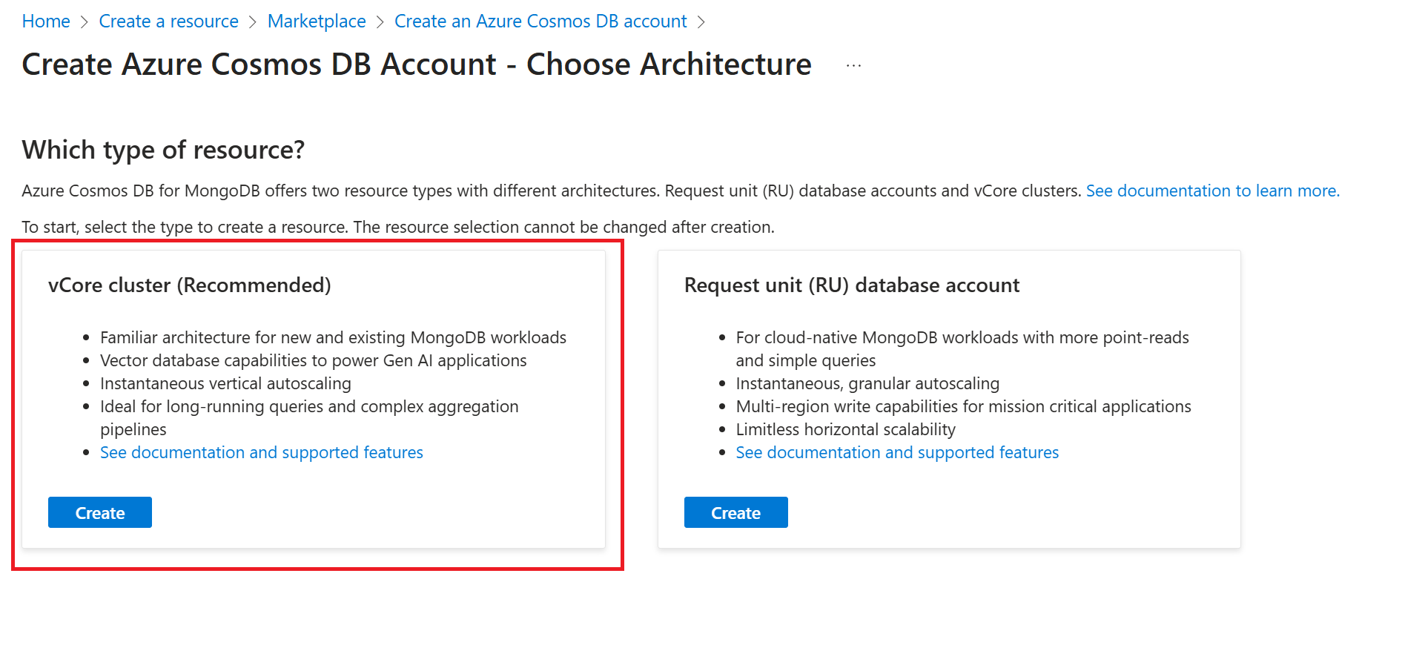Open Create an Azure Cosmos DB account breadcrumb
Screen dimensions: 1425x645
pyautogui.click(x=540, y=21)
